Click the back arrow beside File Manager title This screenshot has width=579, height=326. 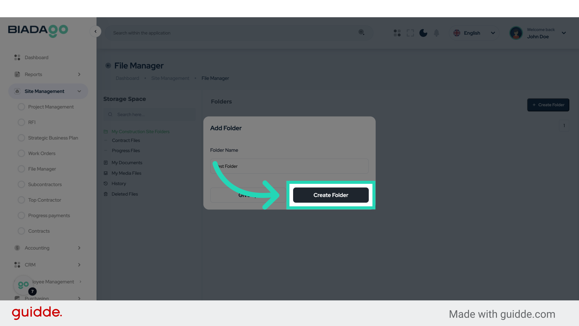tap(108, 66)
